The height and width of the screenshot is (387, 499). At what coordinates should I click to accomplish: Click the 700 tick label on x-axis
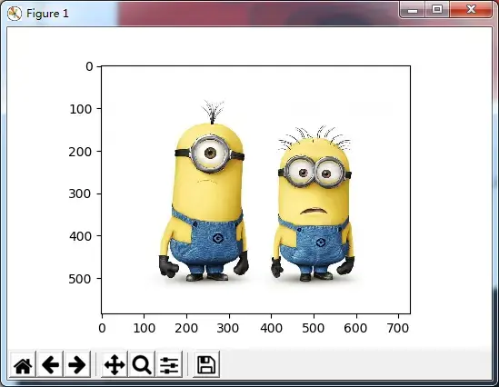[398, 328]
